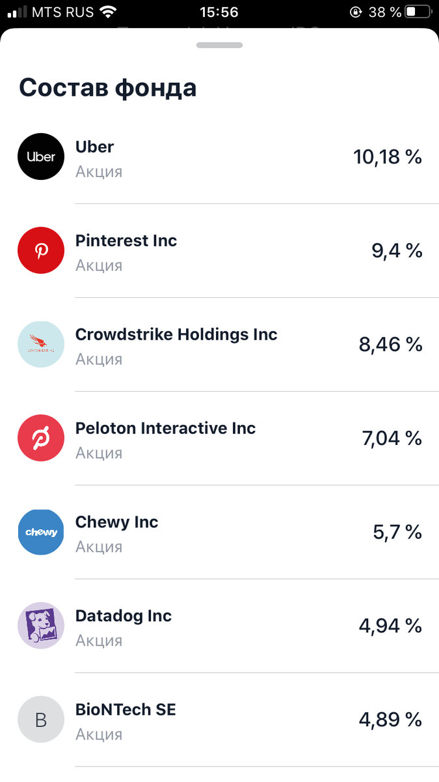Select Crowdstrike Holdings Inc holding name
The height and width of the screenshot is (782, 439).
coord(176,335)
